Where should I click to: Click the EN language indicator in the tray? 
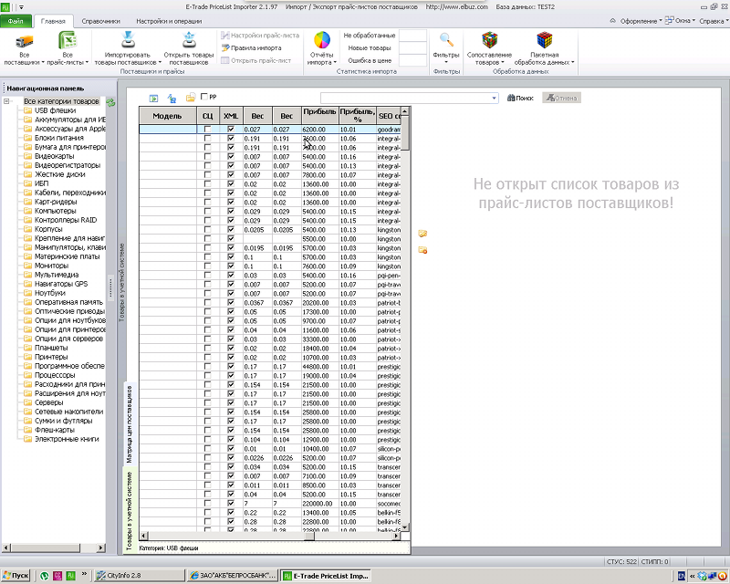pos(682,576)
